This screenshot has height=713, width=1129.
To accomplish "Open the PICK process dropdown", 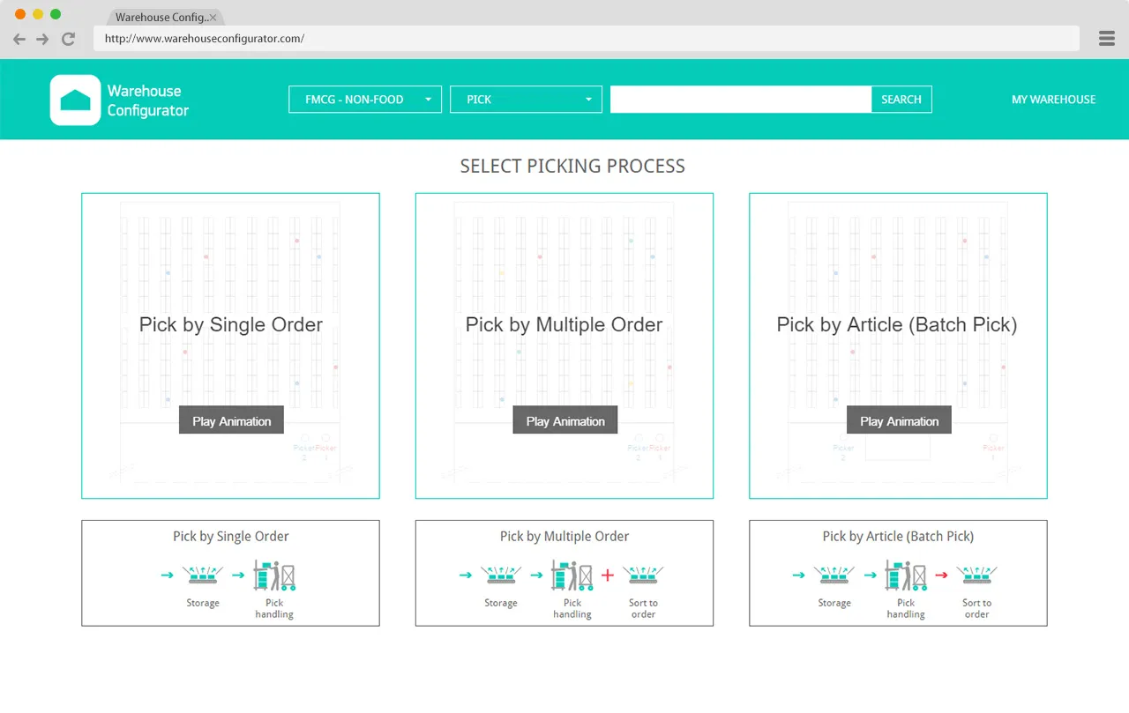I will click(526, 100).
